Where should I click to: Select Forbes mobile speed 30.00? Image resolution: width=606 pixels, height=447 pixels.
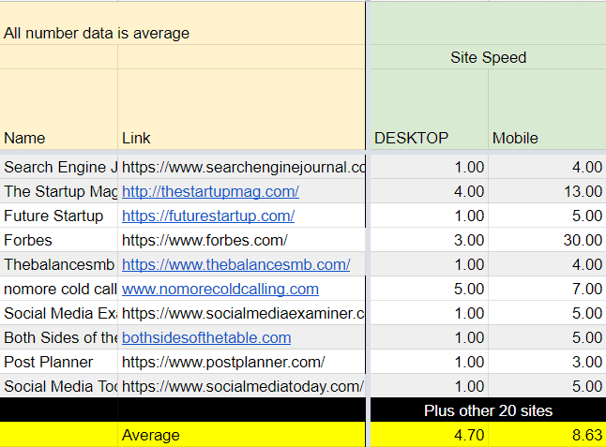[x=547, y=240]
